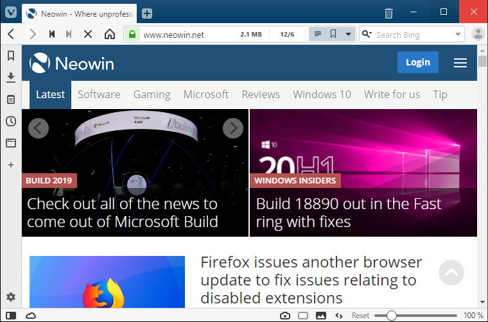Open the search engine selector dropdown
The width and height of the screenshot is (488, 322).
(x=366, y=35)
